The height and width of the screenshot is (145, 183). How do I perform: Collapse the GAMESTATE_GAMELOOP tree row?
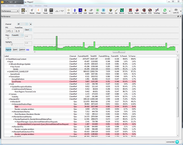(x=8, y=71)
